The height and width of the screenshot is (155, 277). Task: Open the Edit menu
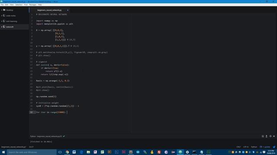[x=6, y=5]
